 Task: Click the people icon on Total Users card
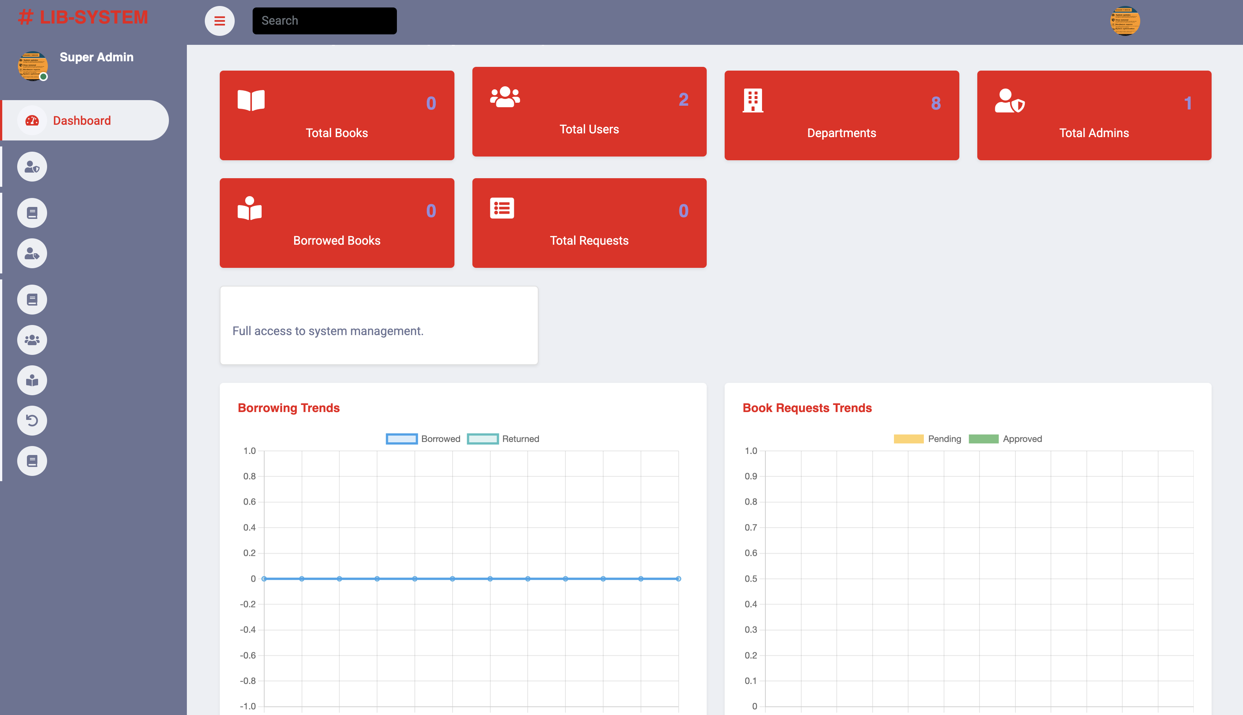click(x=505, y=97)
